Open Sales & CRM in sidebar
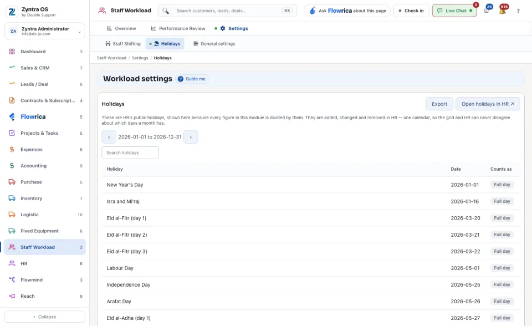Viewport: 532px width, 326px height. point(45,68)
